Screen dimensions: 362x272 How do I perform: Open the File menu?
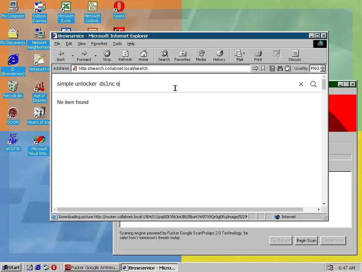[57, 44]
